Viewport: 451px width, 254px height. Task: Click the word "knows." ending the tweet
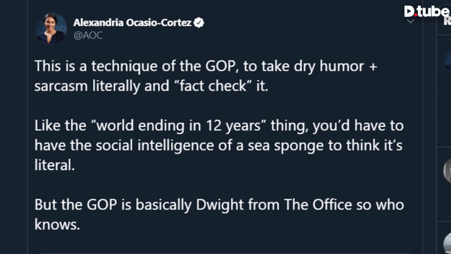57,224
